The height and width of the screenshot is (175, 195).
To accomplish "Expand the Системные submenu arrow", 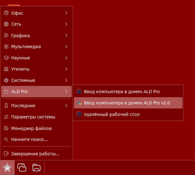I will (66, 80).
